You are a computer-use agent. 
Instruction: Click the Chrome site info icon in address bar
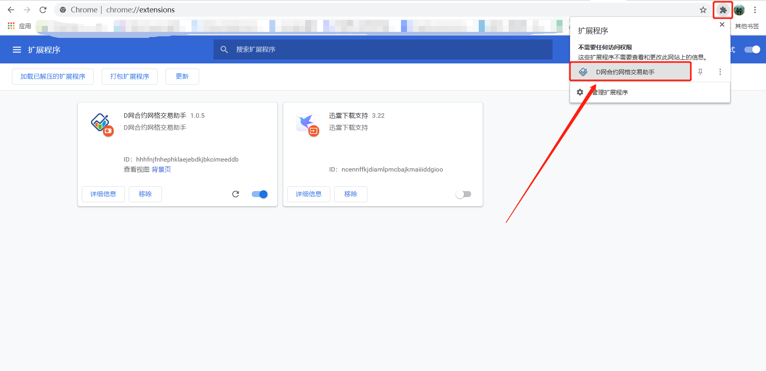[x=63, y=10]
